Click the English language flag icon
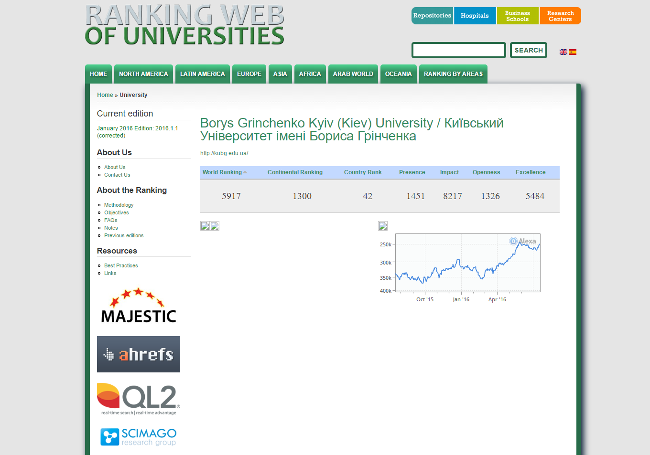This screenshot has height=455, width=650. click(563, 52)
